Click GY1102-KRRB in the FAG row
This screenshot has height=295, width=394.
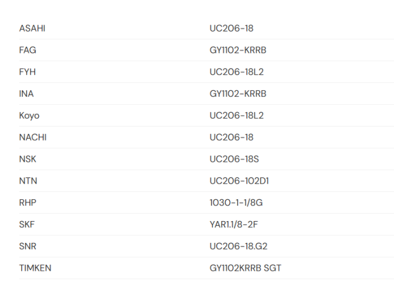point(238,50)
